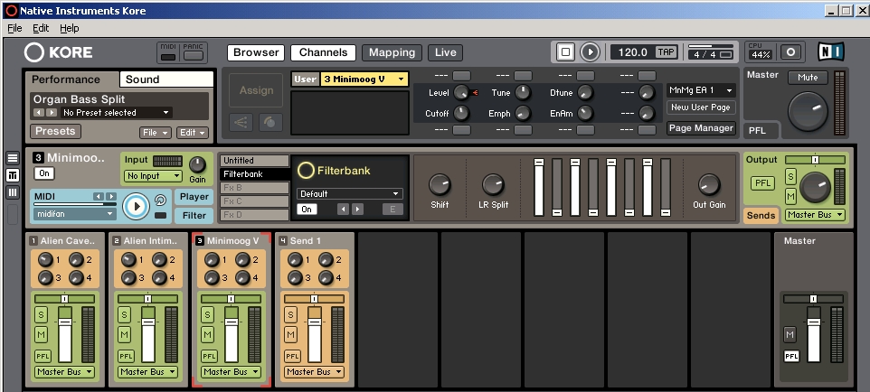The image size is (870, 392).
Task: Select previous preset arrow under Organ Bass Split
Action: (38, 113)
